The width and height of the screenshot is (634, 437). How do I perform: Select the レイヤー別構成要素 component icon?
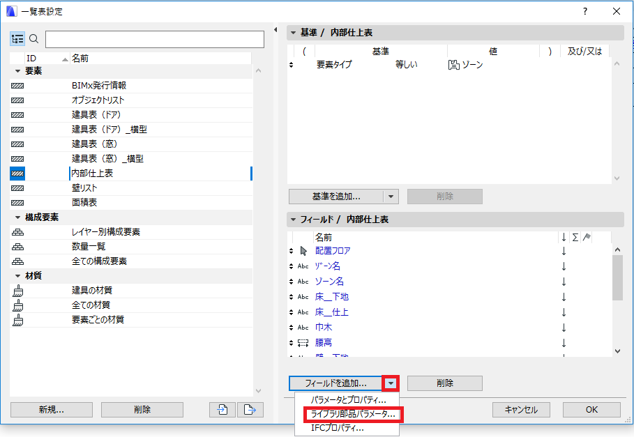pyautogui.click(x=17, y=232)
